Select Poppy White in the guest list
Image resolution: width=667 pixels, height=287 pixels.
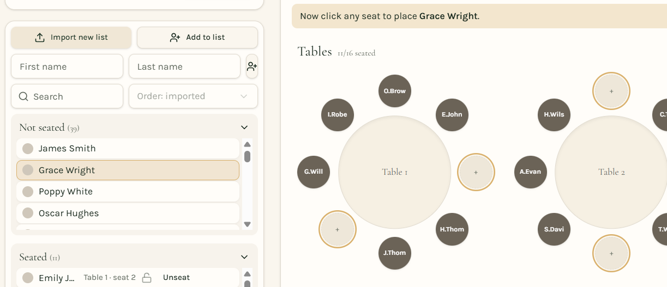128,192
